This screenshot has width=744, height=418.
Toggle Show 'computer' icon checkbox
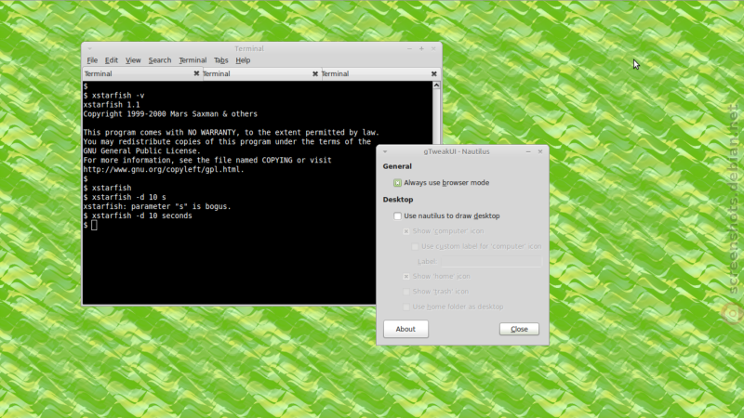[406, 231]
